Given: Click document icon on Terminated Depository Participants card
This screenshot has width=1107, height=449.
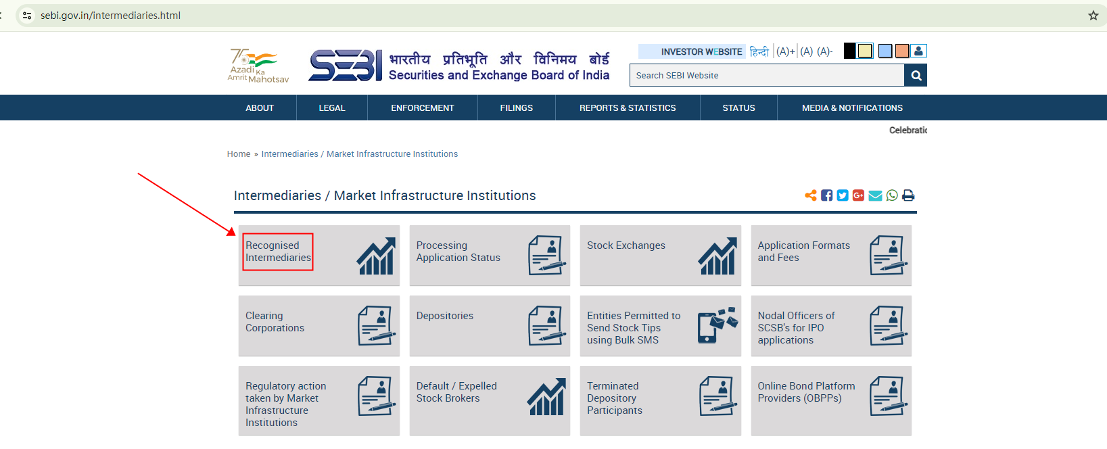Looking at the screenshot, I should [x=718, y=396].
